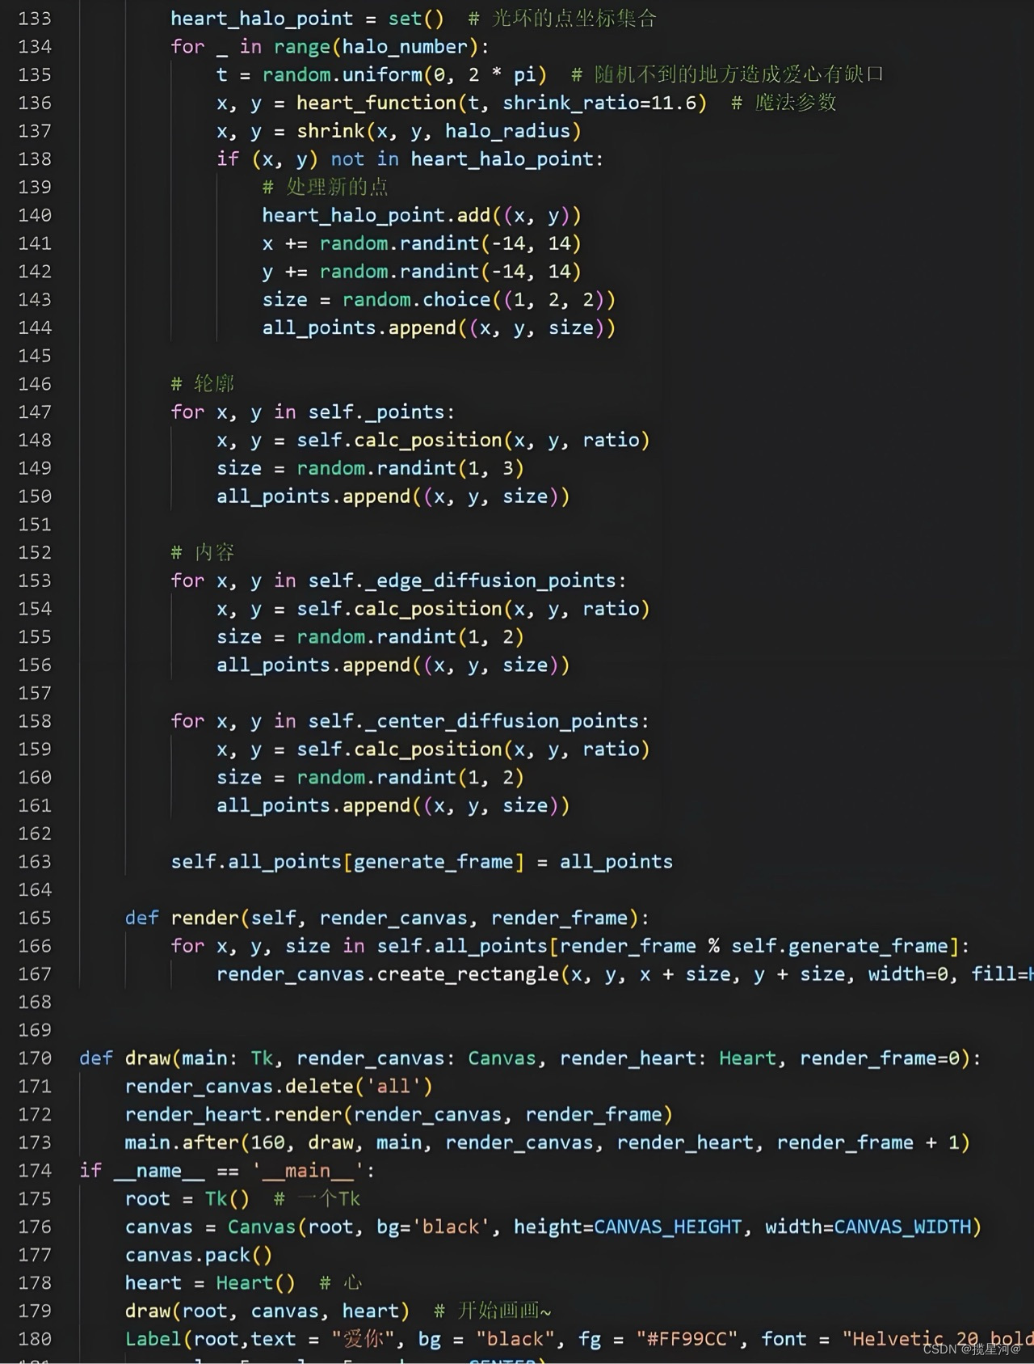Click 'CANVAS_WIDTH' constant on line 176

pyautogui.click(x=902, y=1227)
